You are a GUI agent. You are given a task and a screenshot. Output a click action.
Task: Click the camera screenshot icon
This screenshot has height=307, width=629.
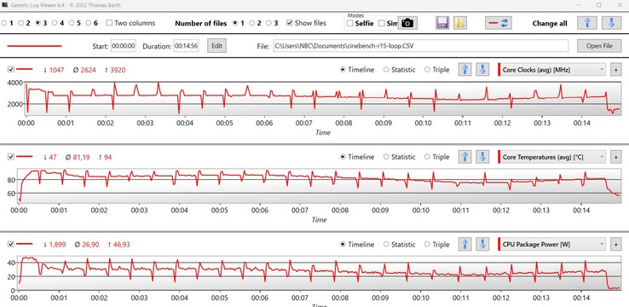(407, 23)
